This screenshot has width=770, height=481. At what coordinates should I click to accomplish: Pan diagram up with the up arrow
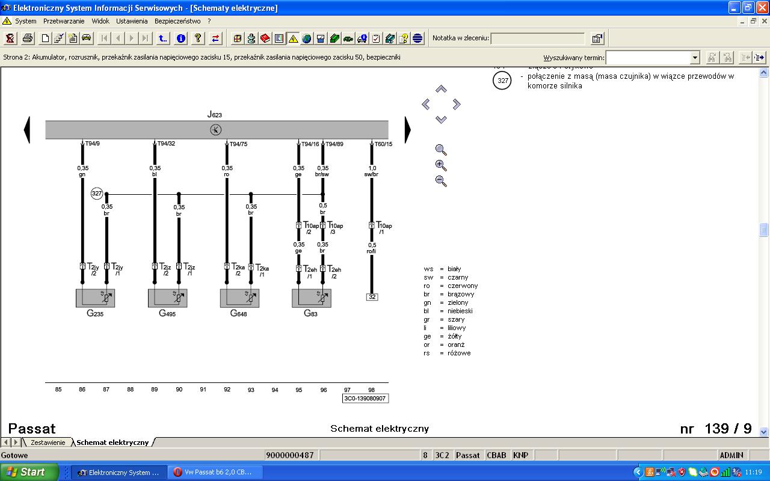[441, 89]
